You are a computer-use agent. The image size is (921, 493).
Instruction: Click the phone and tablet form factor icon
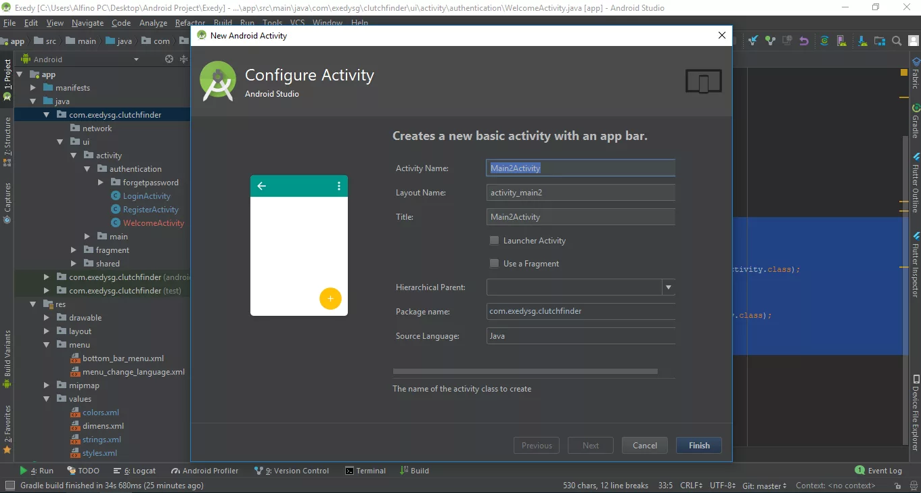[x=704, y=82]
